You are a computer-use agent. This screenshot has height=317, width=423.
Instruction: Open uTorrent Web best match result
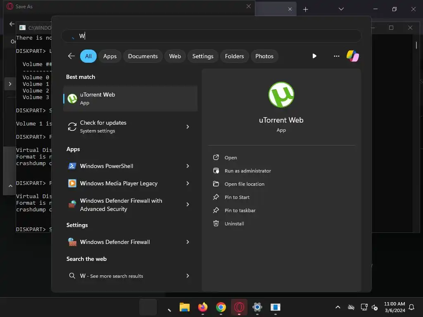click(130, 98)
